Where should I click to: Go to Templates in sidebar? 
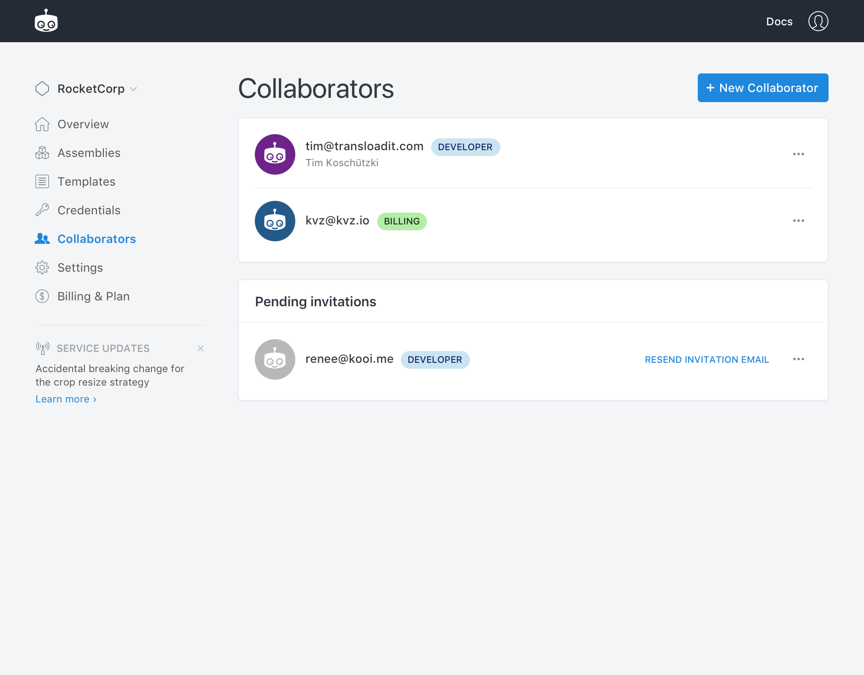coord(86,181)
